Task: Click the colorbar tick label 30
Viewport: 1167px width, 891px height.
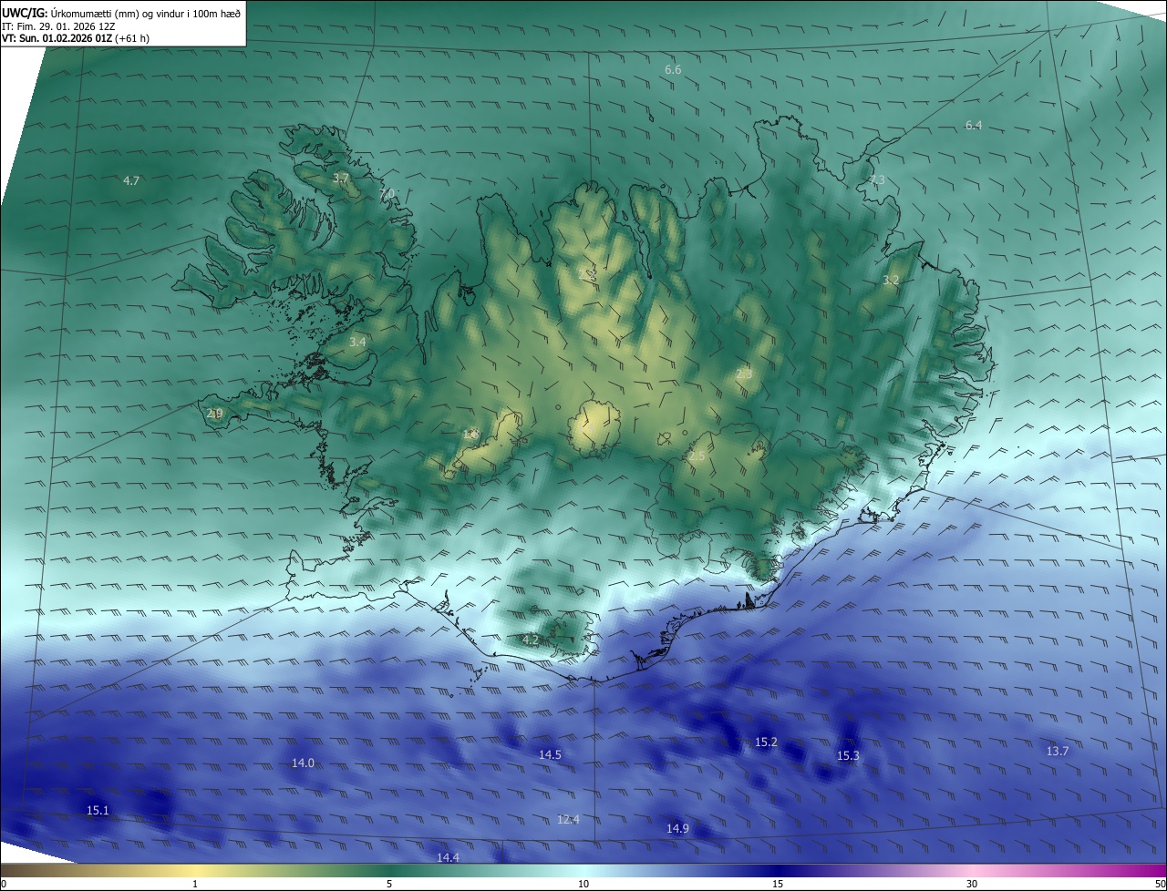Action: (x=972, y=884)
